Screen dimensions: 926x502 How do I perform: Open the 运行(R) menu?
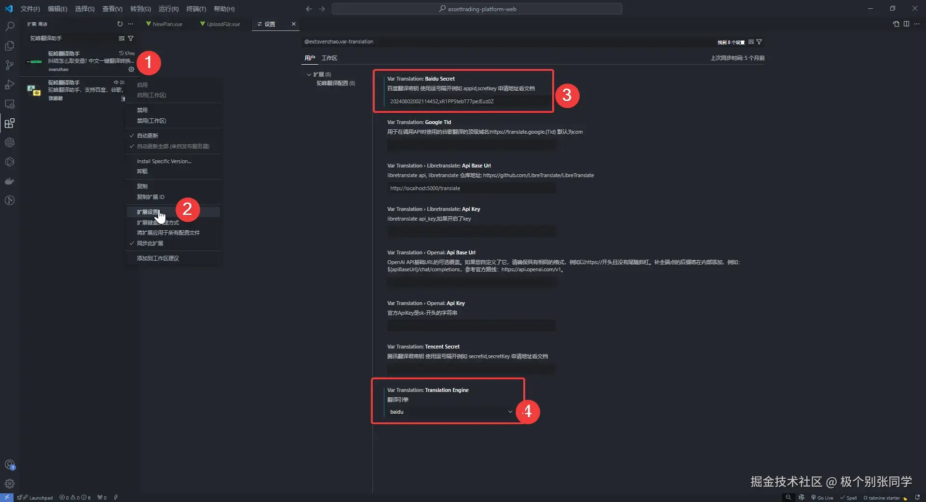click(168, 9)
